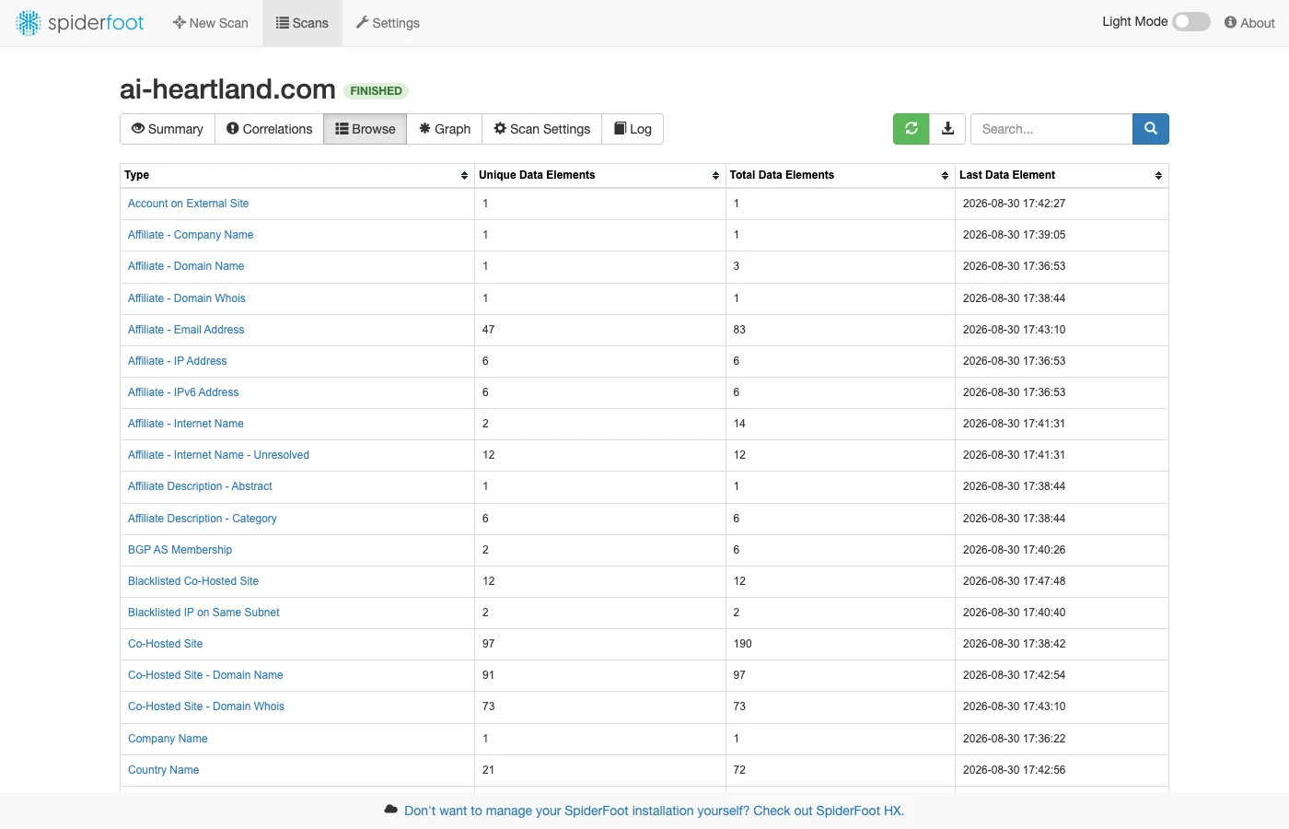Open the New Scan page
This screenshot has height=829, width=1289.
click(210, 23)
